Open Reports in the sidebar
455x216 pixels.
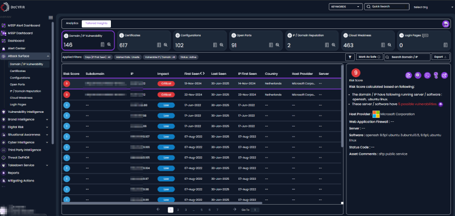coord(13,173)
